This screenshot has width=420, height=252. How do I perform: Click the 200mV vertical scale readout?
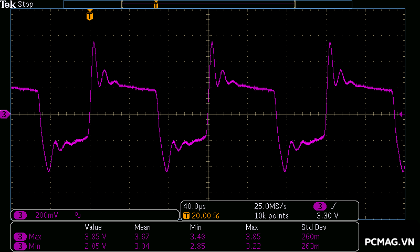click(47, 215)
